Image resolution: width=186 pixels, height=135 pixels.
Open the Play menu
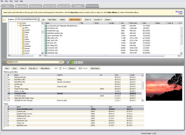(11, 1)
